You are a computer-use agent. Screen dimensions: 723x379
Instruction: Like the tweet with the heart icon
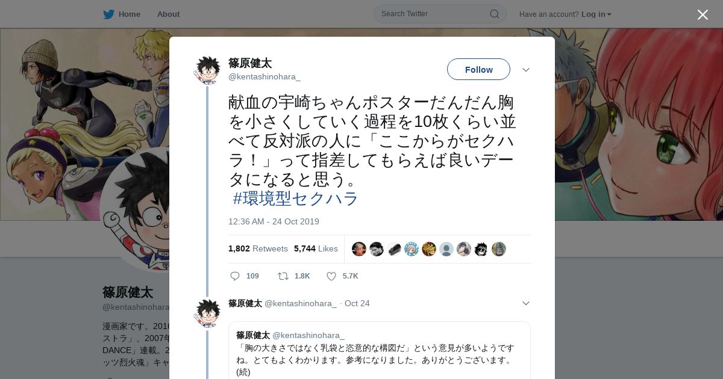click(331, 276)
